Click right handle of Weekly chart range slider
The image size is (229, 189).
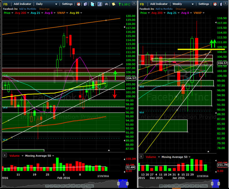pos(219,184)
